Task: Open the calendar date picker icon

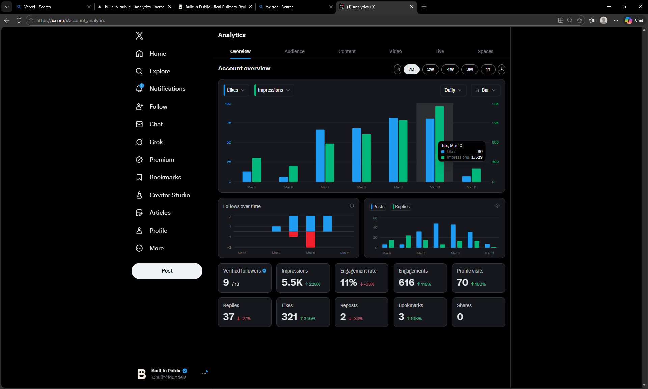Action: (x=398, y=69)
